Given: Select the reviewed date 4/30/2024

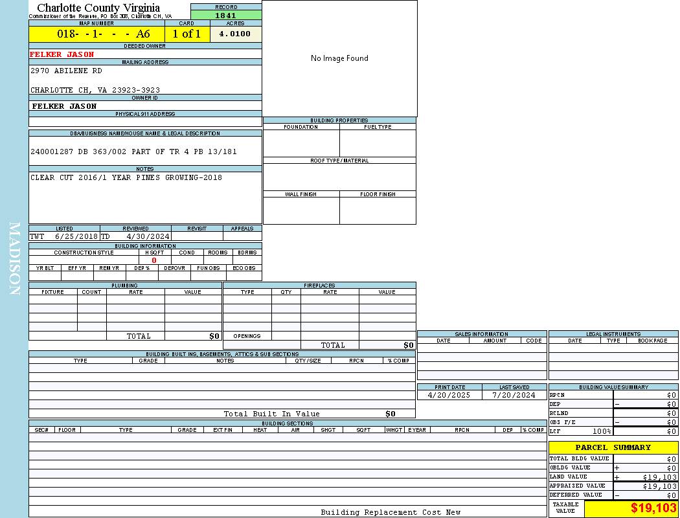Looking at the screenshot, I should [148, 236].
